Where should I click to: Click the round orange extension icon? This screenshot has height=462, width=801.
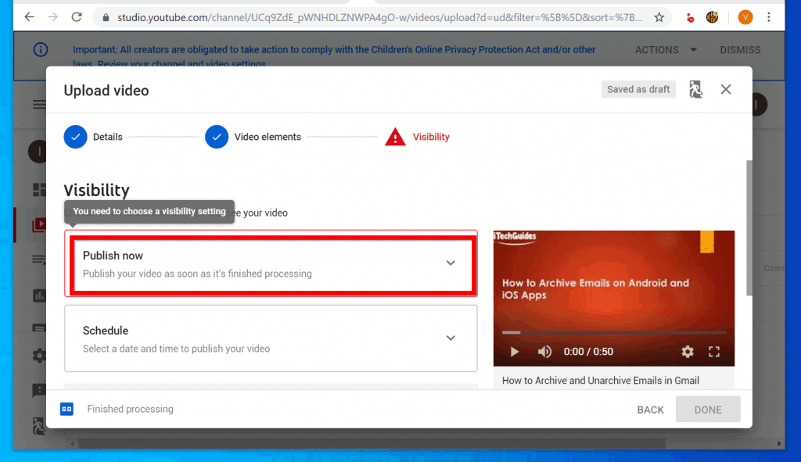click(712, 18)
